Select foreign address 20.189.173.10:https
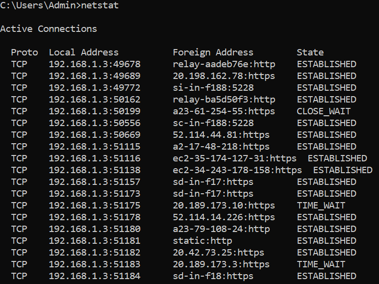This screenshot has height=284, width=379. (224, 206)
